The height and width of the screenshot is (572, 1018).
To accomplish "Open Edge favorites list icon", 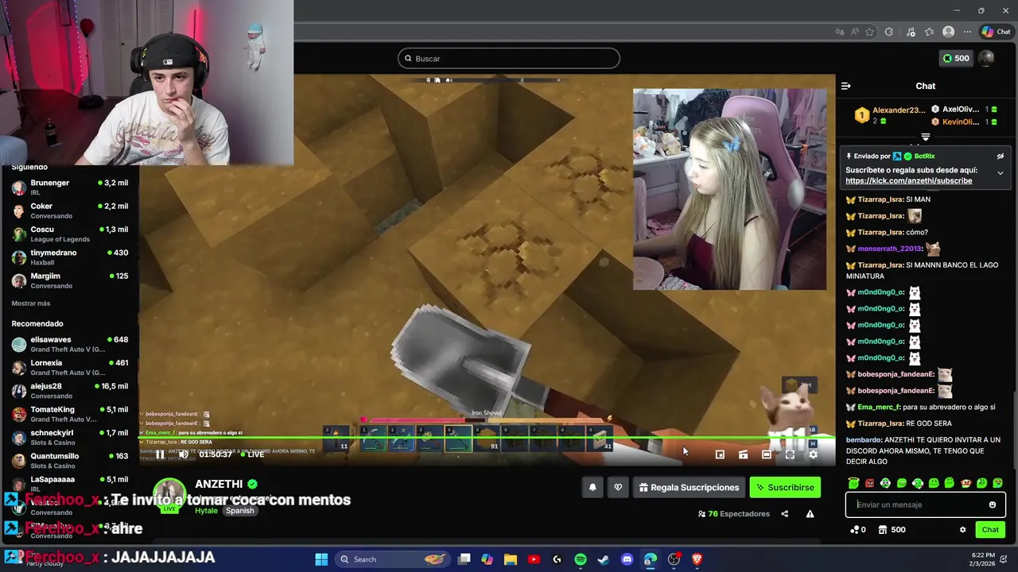I will point(929,32).
